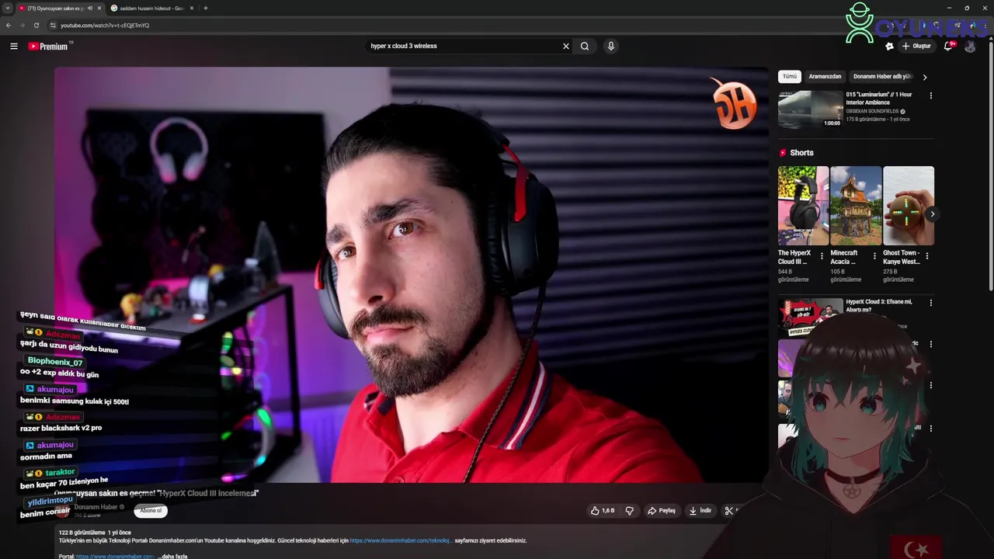Viewport: 994px width, 559px height.
Task: Show more filter chips with arrow
Action: 924,77
